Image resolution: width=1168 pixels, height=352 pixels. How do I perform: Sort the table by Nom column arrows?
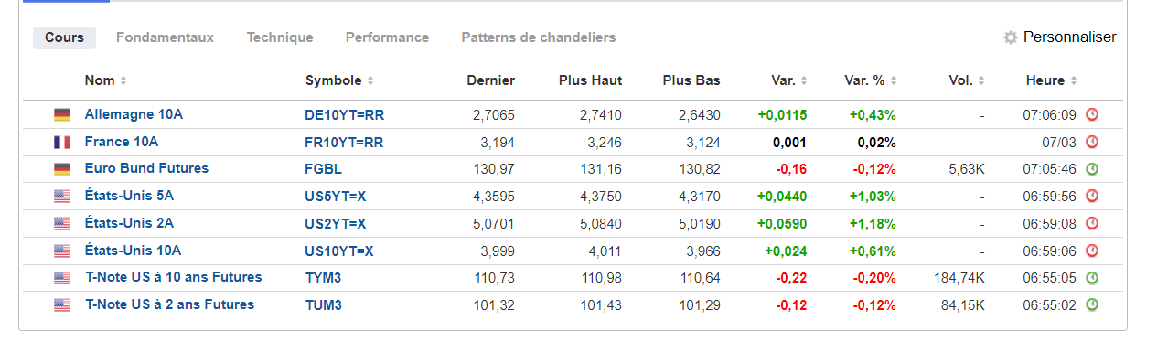tap(123, 81)
